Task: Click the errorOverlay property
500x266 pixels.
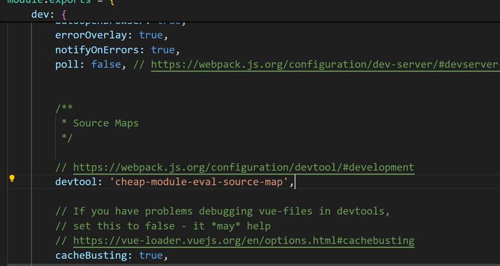Action: [x=91, y=35]
